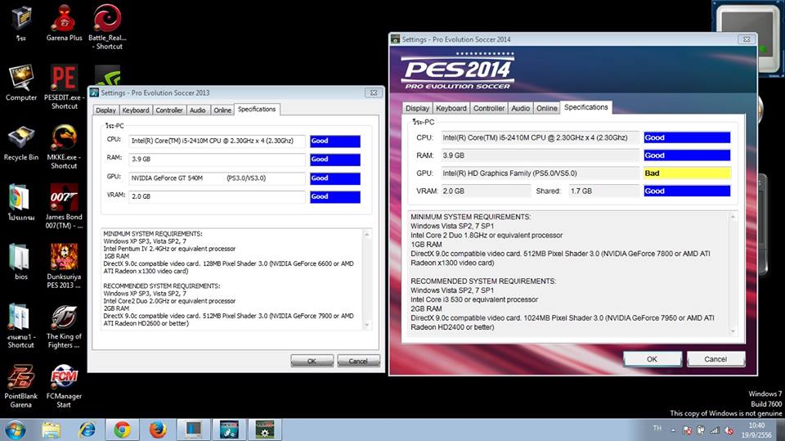Click OK in the PES 2014 settings window

[x=652, y=359]
